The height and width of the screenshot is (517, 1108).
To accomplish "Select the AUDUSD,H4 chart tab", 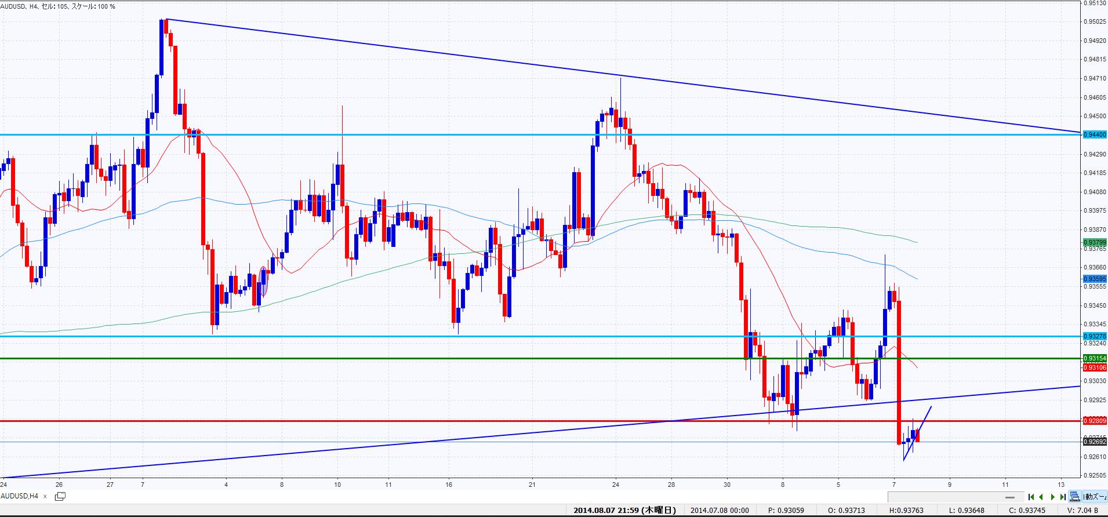I will point(20,496).
